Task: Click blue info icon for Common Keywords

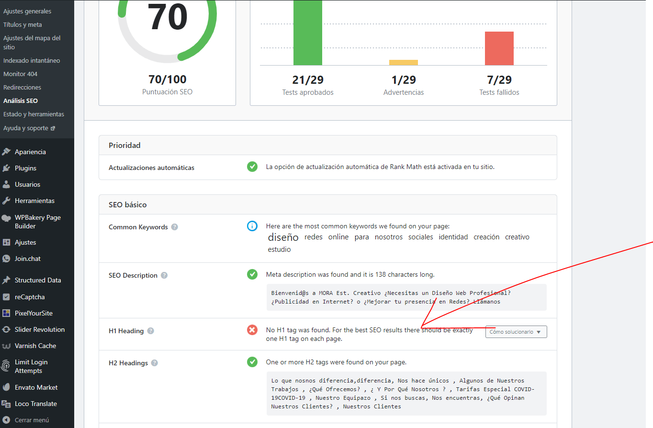Action: tap(252, 226)
